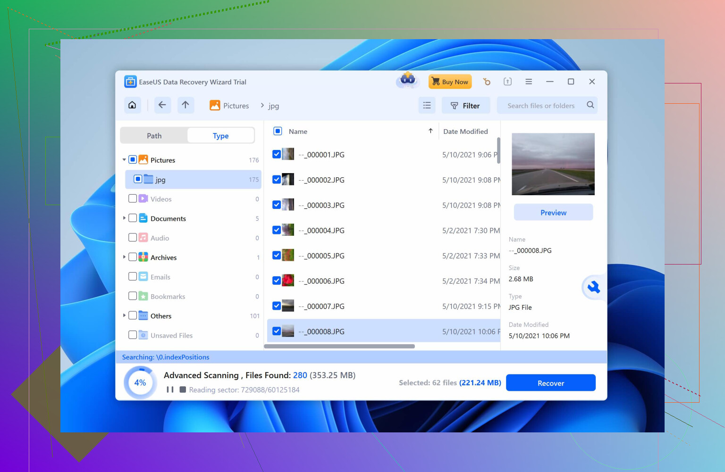Open the floating repair wrench tool
The width and height of the screenshot is (725, 472).
593,287
